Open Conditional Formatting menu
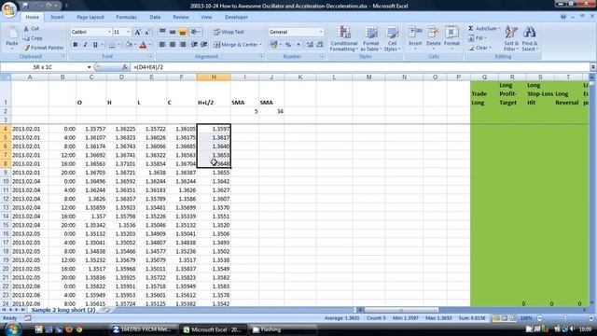The width and height of the screenshot is (597, 336). pyautogui.click(x=344, y=38)
